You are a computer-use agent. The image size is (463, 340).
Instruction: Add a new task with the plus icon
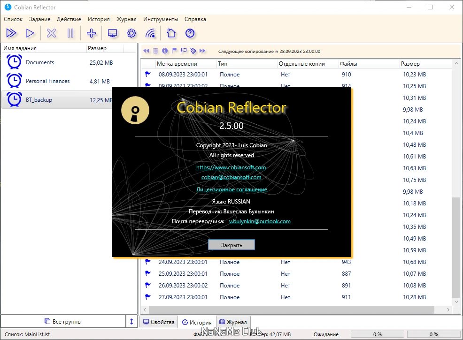[x=91, y=33]
